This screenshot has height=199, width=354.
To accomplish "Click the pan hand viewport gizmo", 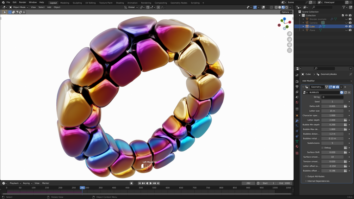I will pyautogui.click(x=290, y=39).
